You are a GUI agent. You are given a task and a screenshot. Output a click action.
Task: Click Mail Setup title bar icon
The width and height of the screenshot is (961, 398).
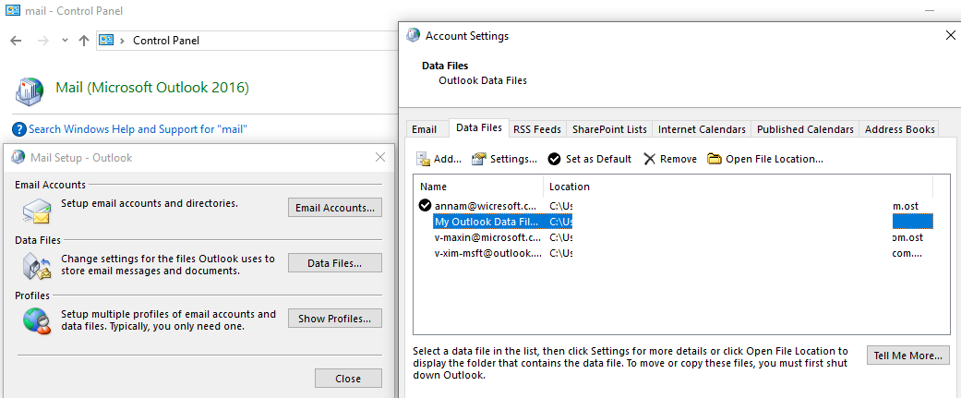tap(18, 158)
